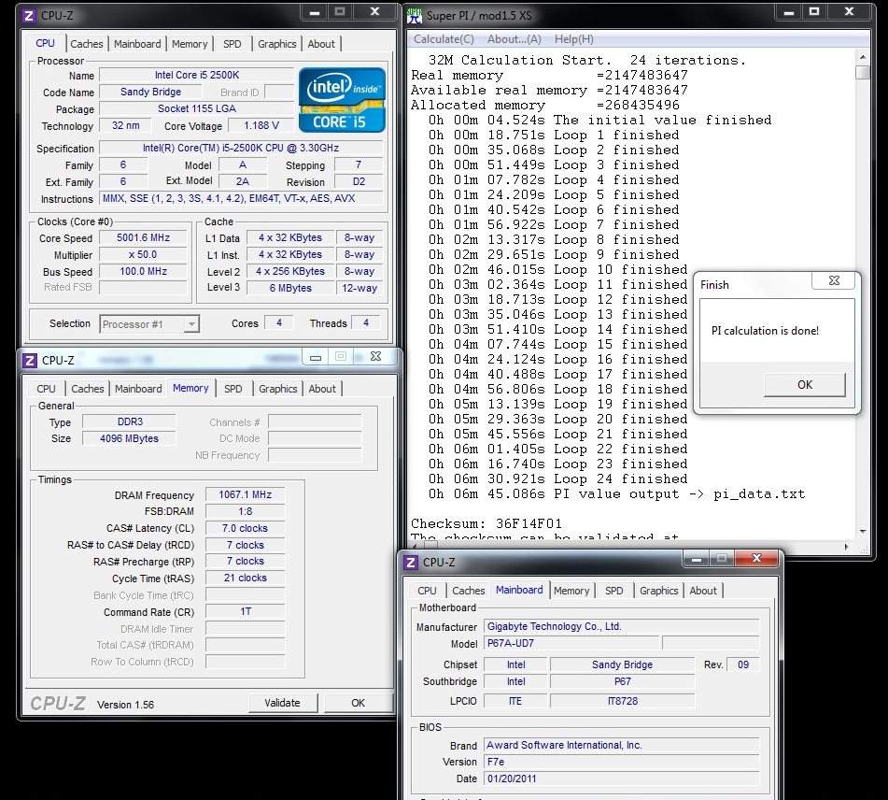Click the '7.0 clocks' CAS# Latency value
This screenshot has height=800, width=888.
246,528
